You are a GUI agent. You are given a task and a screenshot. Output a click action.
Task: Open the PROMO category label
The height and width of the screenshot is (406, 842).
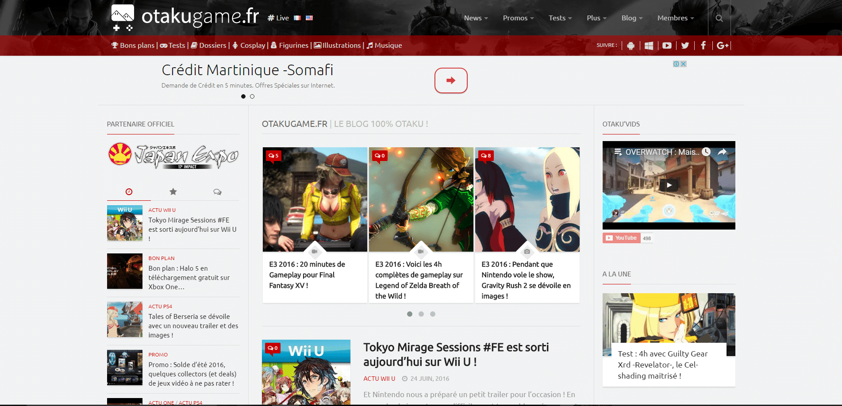(x=158, y=355)
